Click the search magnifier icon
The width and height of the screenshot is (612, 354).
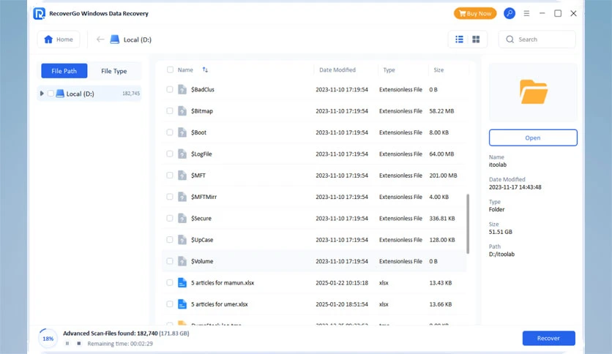510,39
